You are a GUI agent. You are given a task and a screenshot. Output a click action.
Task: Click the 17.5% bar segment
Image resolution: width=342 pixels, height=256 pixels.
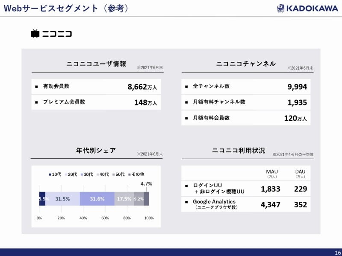point(124,199)
